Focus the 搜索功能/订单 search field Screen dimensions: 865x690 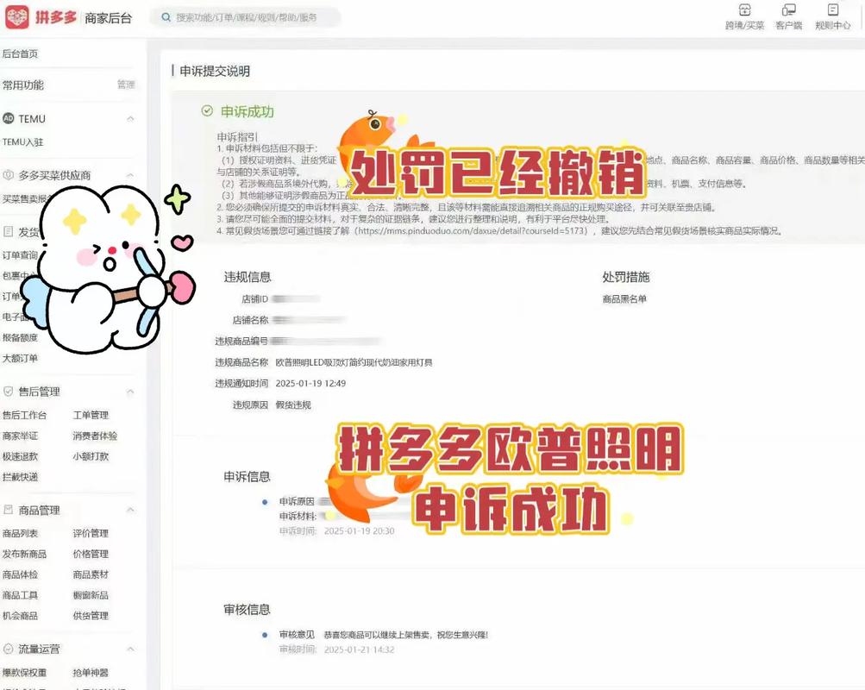pyautogui.click(x=245, y=17)
